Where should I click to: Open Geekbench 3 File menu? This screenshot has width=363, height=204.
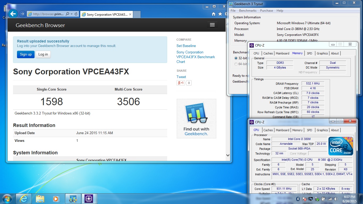[x=233, y=11]
